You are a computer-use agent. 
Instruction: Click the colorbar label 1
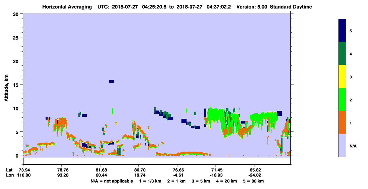pos(350,123)
